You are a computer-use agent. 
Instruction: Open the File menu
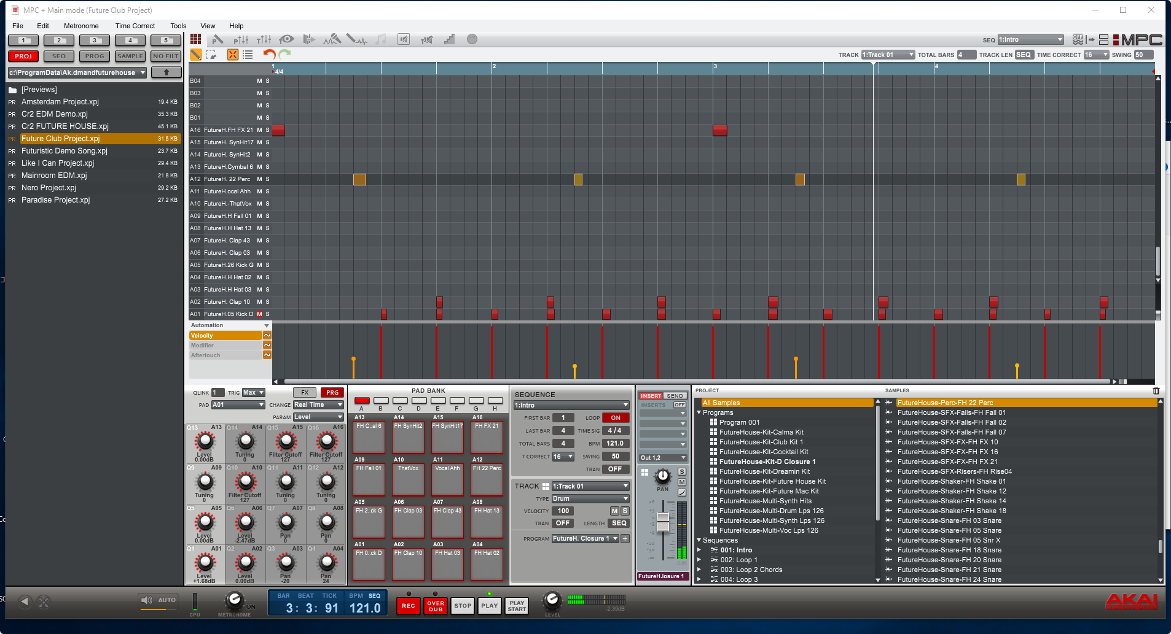pos(18,26)
